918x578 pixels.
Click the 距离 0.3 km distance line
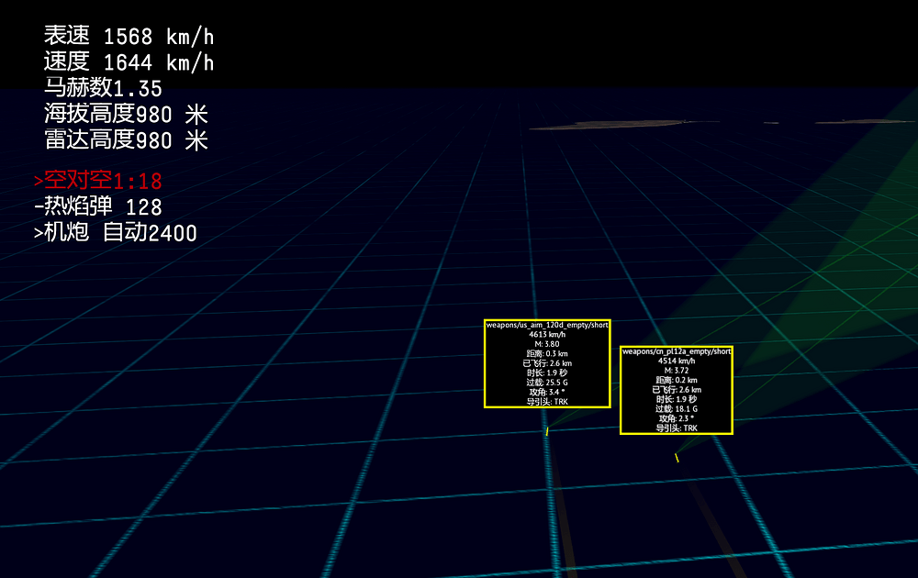pos(547,354)
